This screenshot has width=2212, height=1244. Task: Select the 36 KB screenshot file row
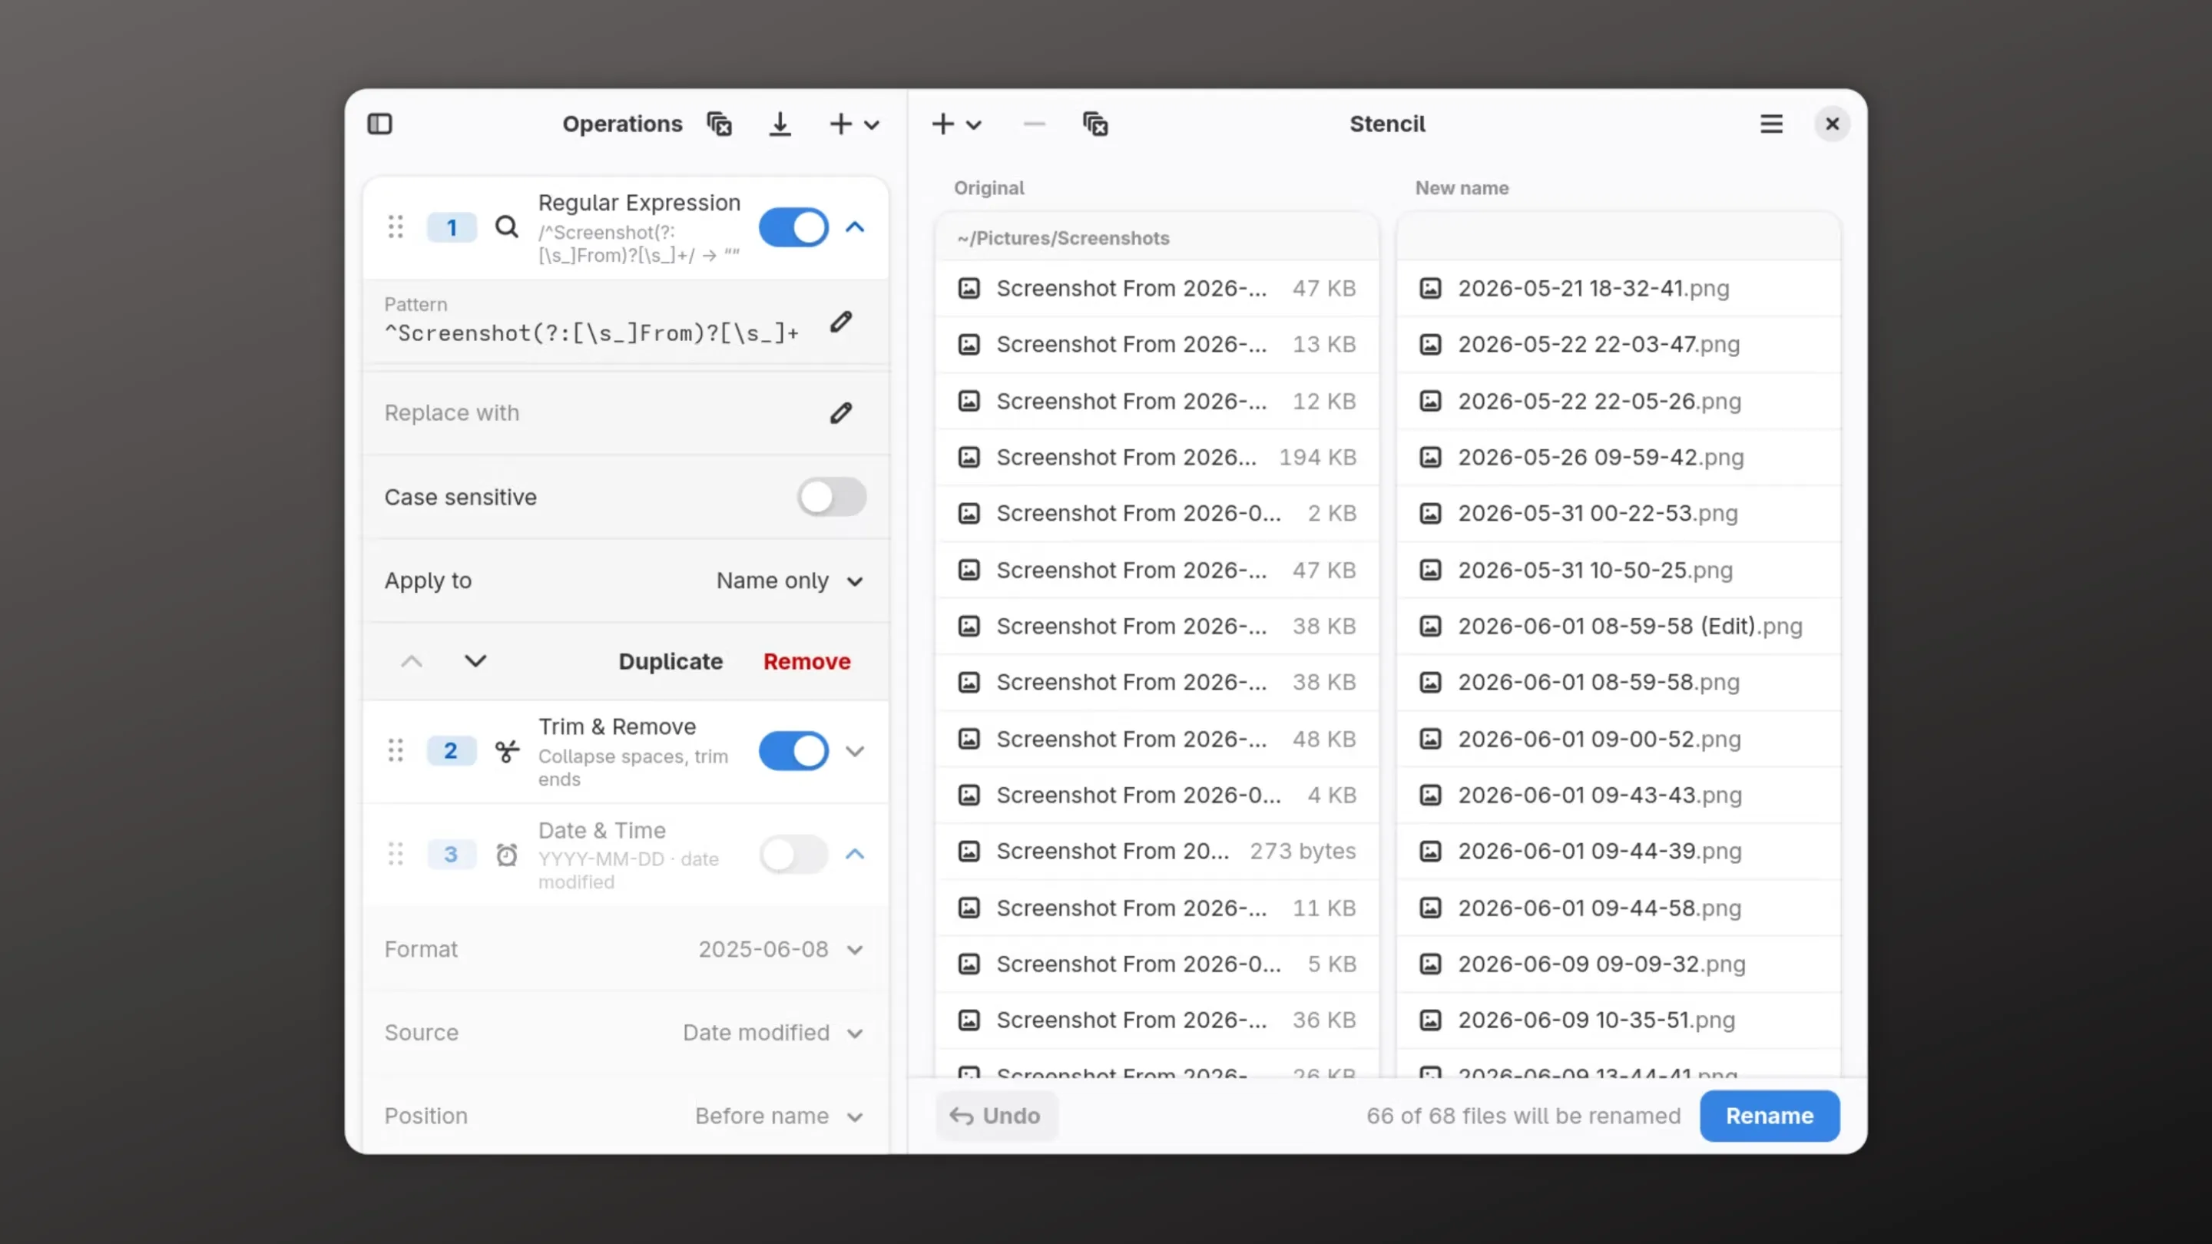click(1157, 1021)
